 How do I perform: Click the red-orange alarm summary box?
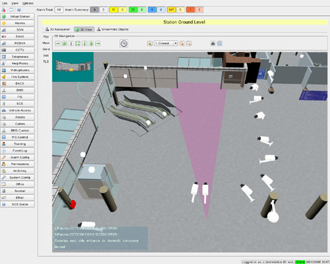tap(191, 10)
